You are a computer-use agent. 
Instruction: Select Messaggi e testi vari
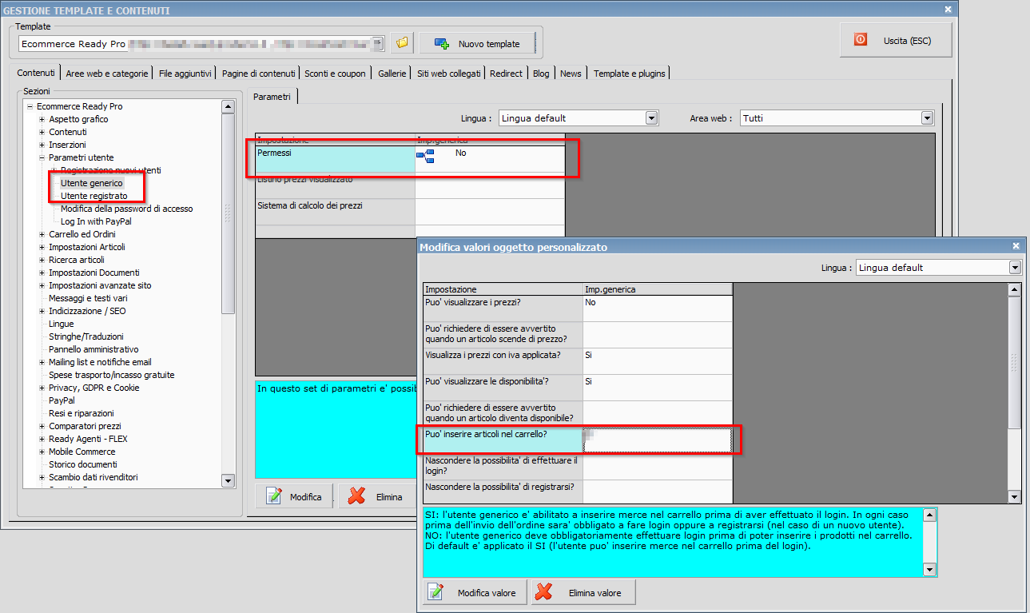(88, 298)
